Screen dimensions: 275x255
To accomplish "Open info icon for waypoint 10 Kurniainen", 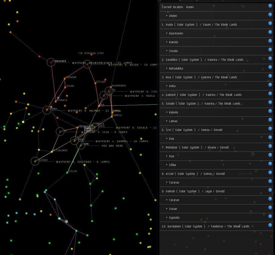I will (270, 225).
